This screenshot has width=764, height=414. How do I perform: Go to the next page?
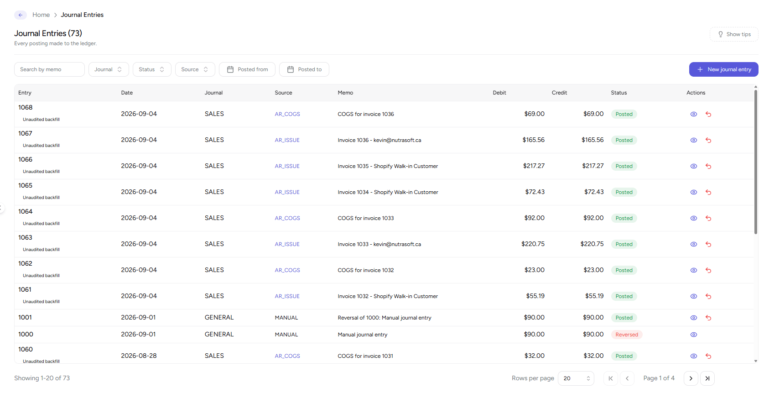pos(691,378)
